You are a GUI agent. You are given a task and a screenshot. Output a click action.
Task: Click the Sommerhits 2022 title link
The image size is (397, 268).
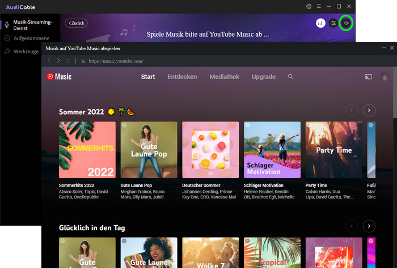(77, 185)
